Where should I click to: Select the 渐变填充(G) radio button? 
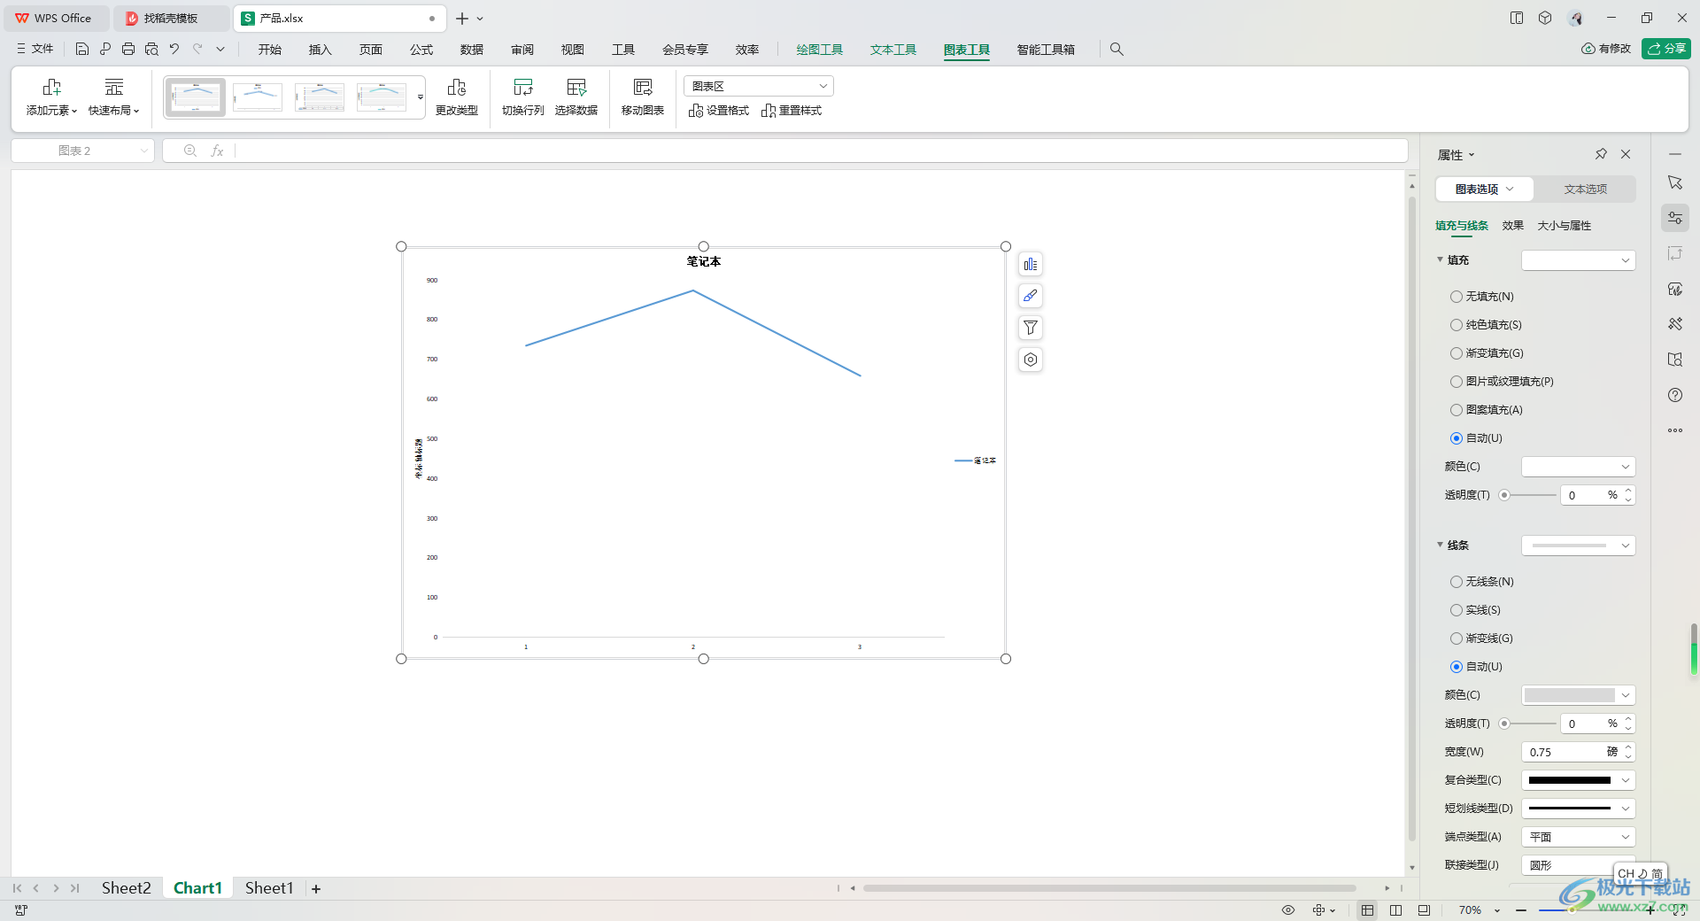click(1457, 353)
